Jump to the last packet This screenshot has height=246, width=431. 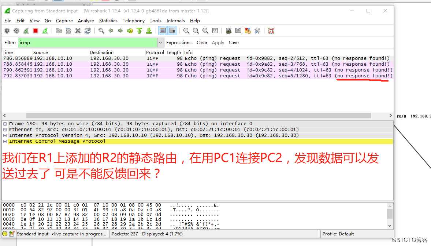(x=149, y=31)
